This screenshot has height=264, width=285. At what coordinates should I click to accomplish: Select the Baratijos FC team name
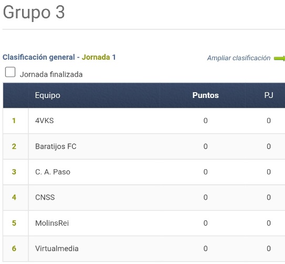(56, 147)
